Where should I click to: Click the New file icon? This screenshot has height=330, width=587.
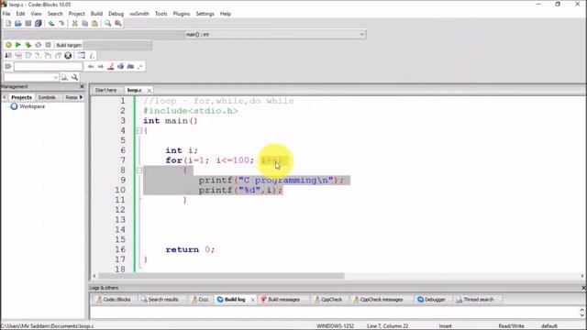tap(8, 23)
